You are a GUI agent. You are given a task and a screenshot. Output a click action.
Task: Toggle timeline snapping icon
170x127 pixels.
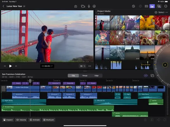pyautogui.click(x=146, y=76)
